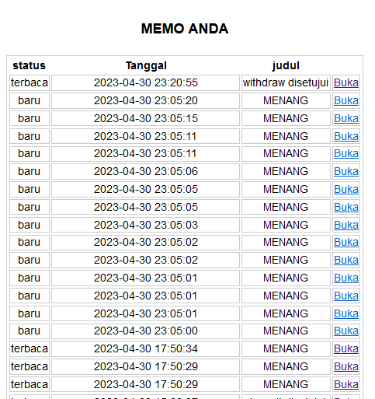The image size is (375, 399).
Task: Select the date cell 2023-04-30 23:05:06
Action: [x=145, y=171]
